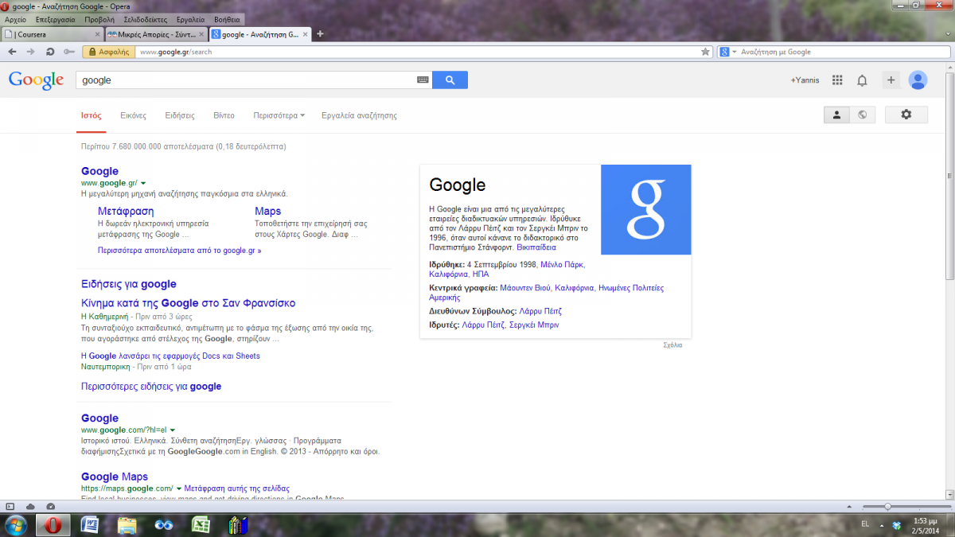Expand arrow next to www.google.com/?hl=el
Viewport: 955px width, 537px height.
tap(173, 430)
